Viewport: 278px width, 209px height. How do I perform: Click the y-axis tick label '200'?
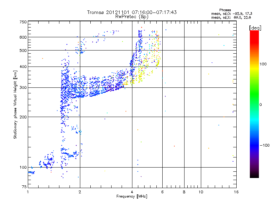point(23,117)
